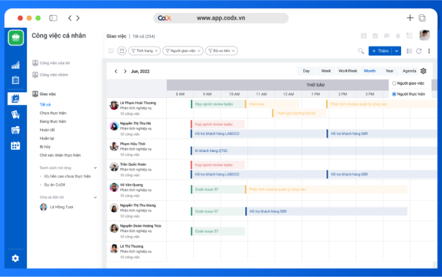The image size is (442, 277).
Task: Switch to the Agenda view tab
Action: pos(409,71)
